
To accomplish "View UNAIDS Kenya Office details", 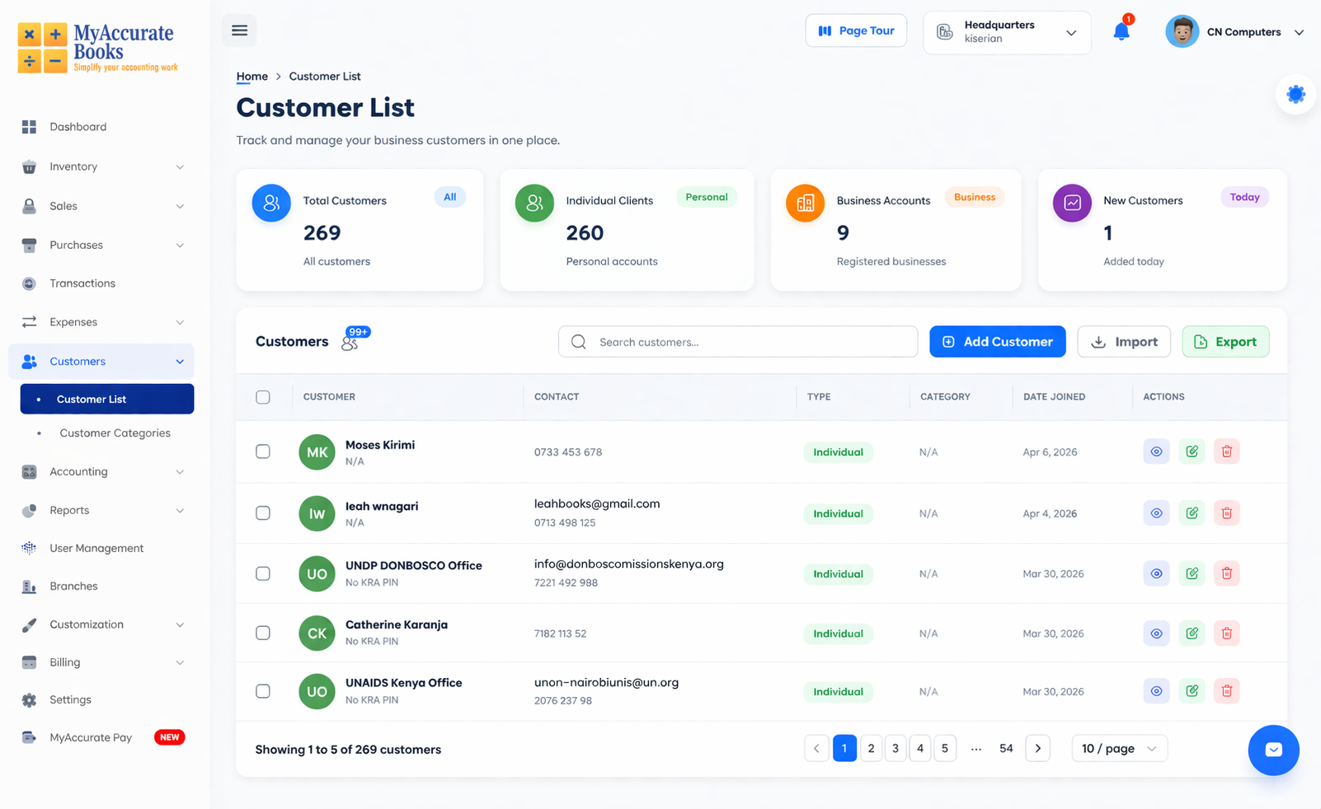I will point(1156,690).
